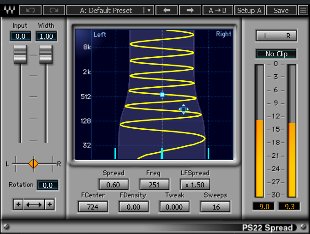Click the Input value field 0.0
The image size is (310, 234).
click(x=21, y=36)
